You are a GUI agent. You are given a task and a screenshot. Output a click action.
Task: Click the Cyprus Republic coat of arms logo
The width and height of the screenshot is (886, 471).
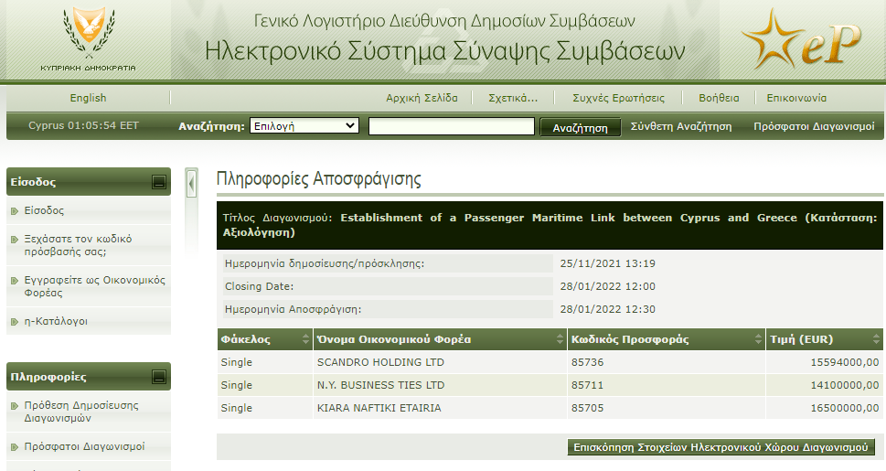88,35
